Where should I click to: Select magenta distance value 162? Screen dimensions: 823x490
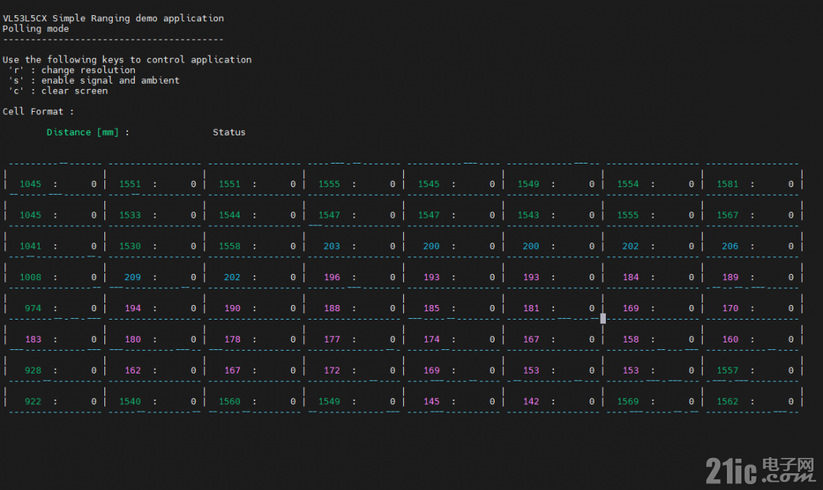coord(133,371)
